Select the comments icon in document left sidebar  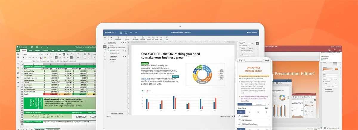[105, 47]
